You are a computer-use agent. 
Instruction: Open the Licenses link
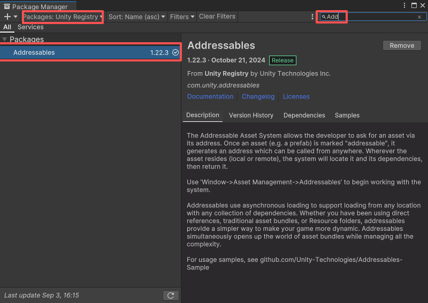[296, 97]
